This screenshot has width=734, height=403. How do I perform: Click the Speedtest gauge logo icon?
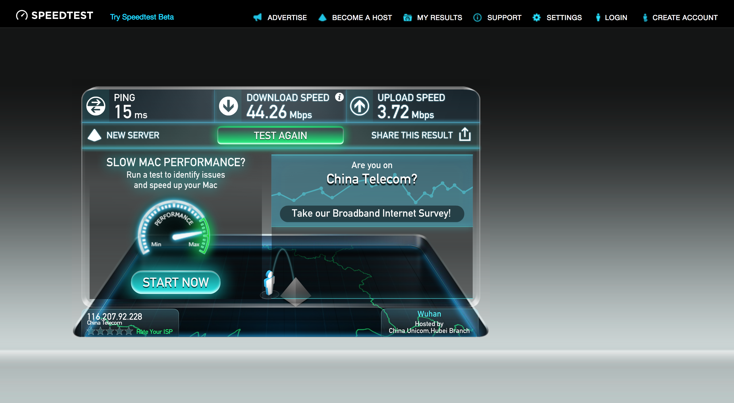22,15
